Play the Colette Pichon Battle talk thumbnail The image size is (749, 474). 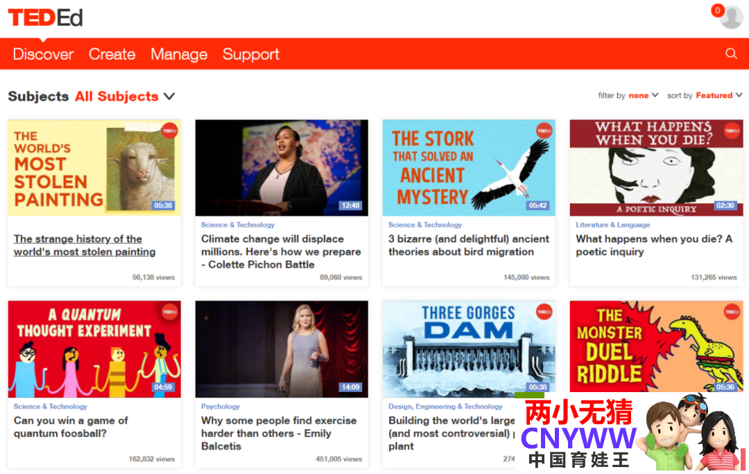282,168
